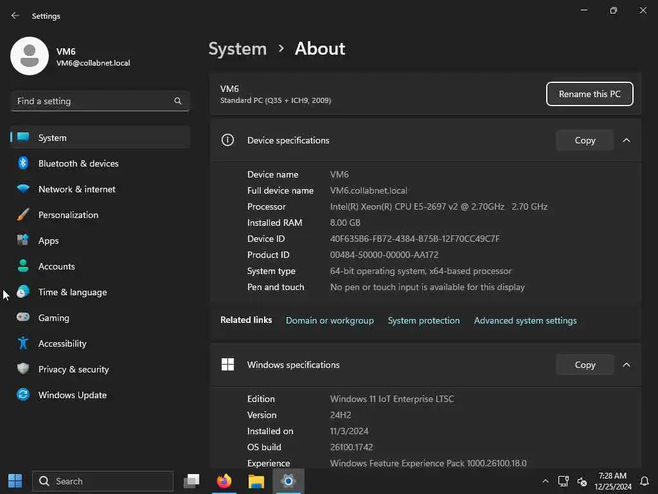658x494 pixels.
Task: Click the Bluetooth & devices icon
Action: 23,163
